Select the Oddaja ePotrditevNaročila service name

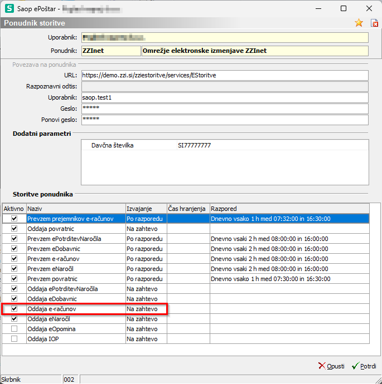pyautogui.click(x=62, y=289)
